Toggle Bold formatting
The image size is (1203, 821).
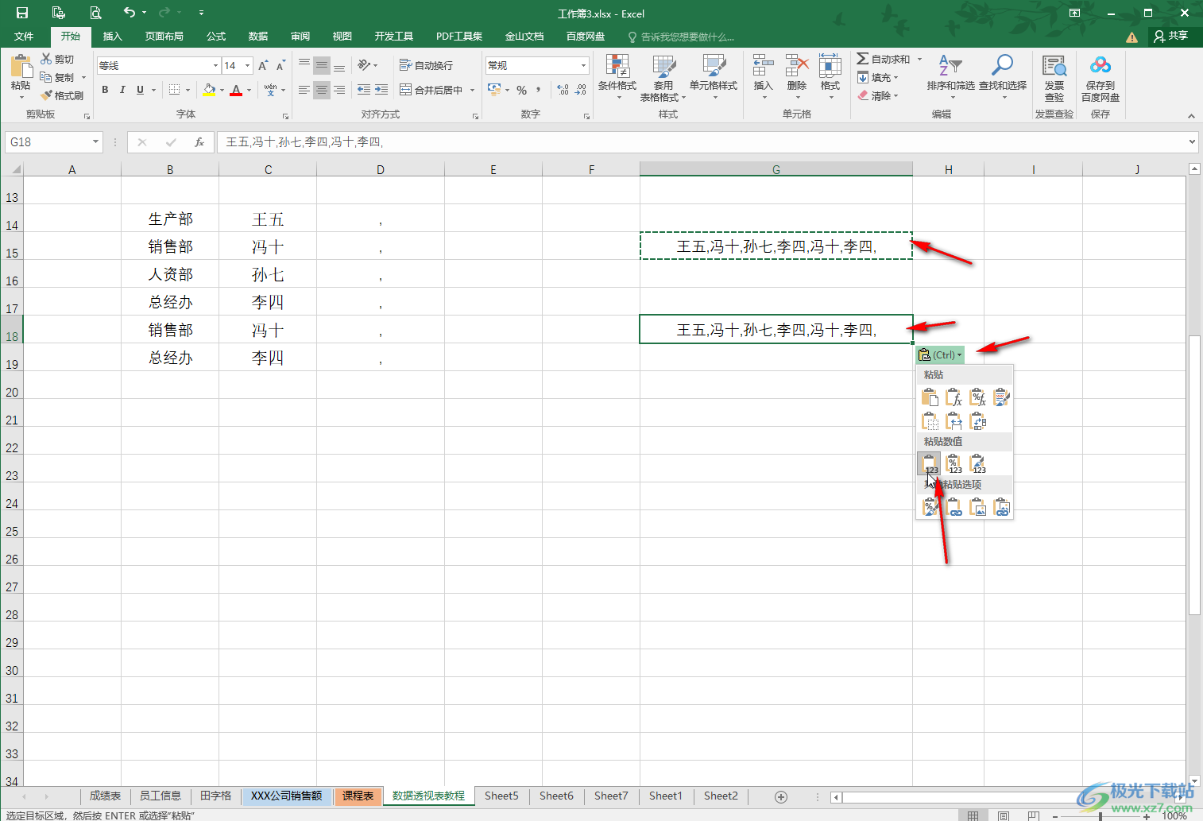click(x=105, y=90)
